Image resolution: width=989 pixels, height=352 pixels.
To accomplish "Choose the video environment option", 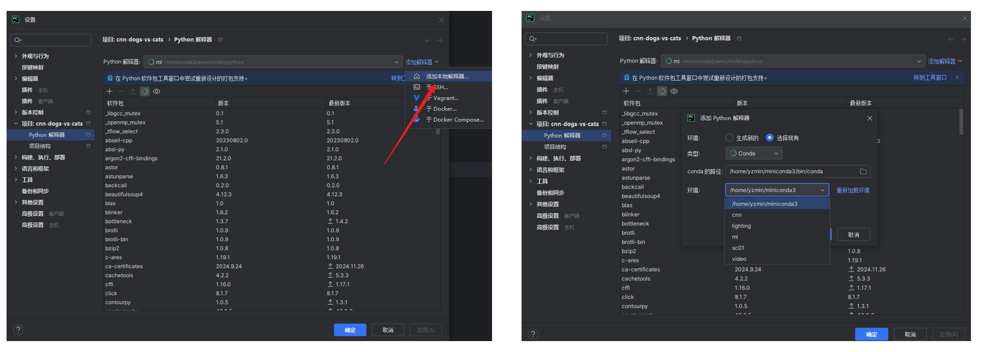I will (739, 259).
